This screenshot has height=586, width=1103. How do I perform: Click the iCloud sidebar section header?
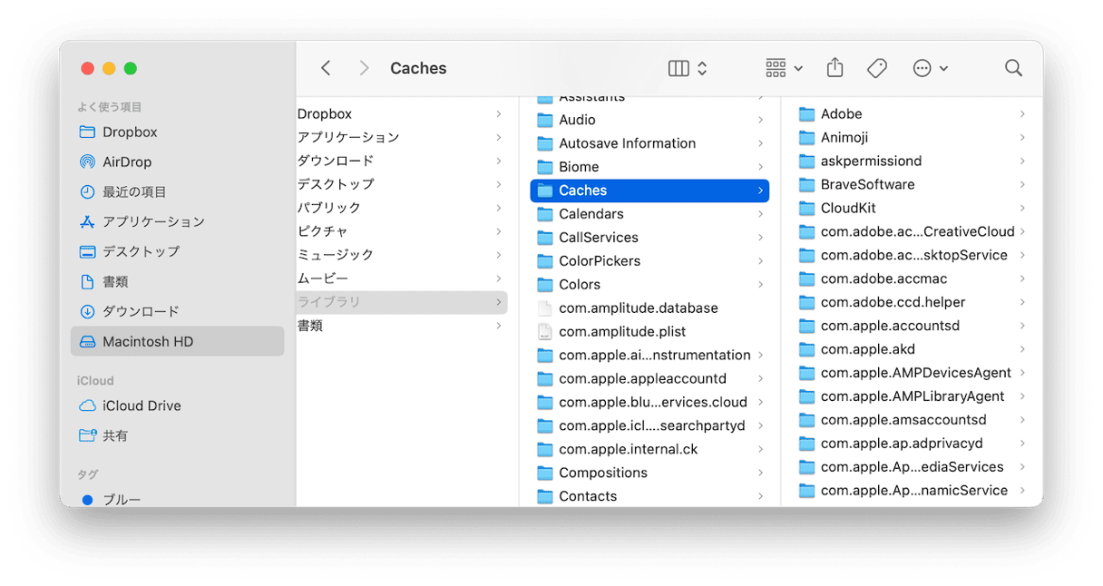(x=95, y=381)
